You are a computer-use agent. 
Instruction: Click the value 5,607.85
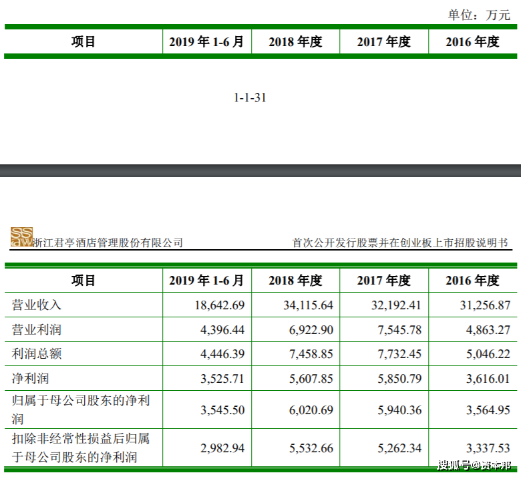pyautogui.click(x=311, y=379)
